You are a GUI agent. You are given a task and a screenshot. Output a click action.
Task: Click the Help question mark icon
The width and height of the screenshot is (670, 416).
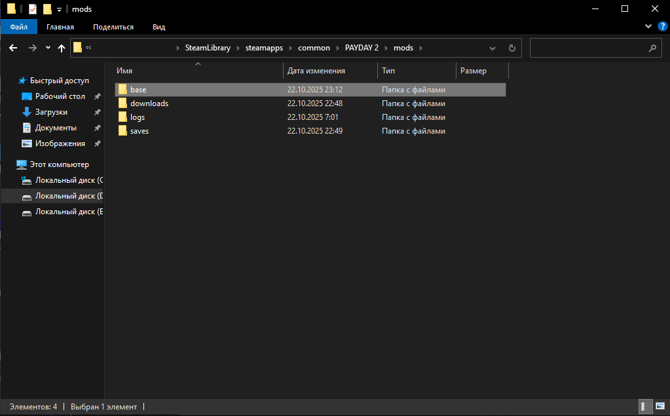660,27
